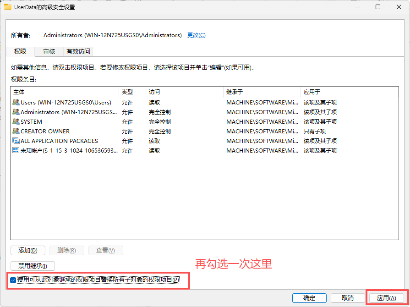The width and height of the screenshot is (410, 307).
Task: Click the ALL APPLICATION PACKAGES icon
Action: pyautogui.click(x=16, y=141)
